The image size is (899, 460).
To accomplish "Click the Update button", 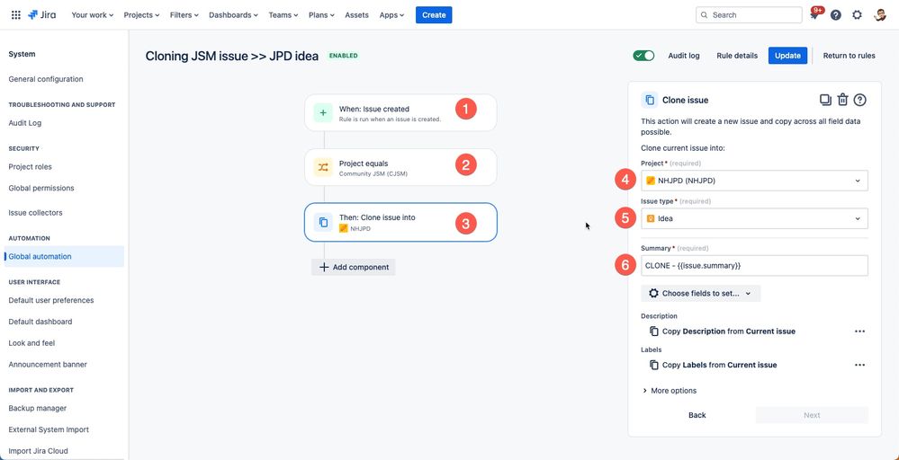I will (x=787, y=56).
